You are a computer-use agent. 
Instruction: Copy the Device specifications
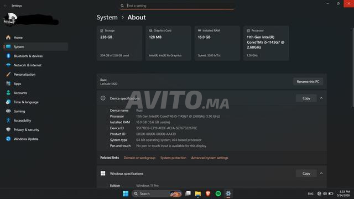click(306, 98)
